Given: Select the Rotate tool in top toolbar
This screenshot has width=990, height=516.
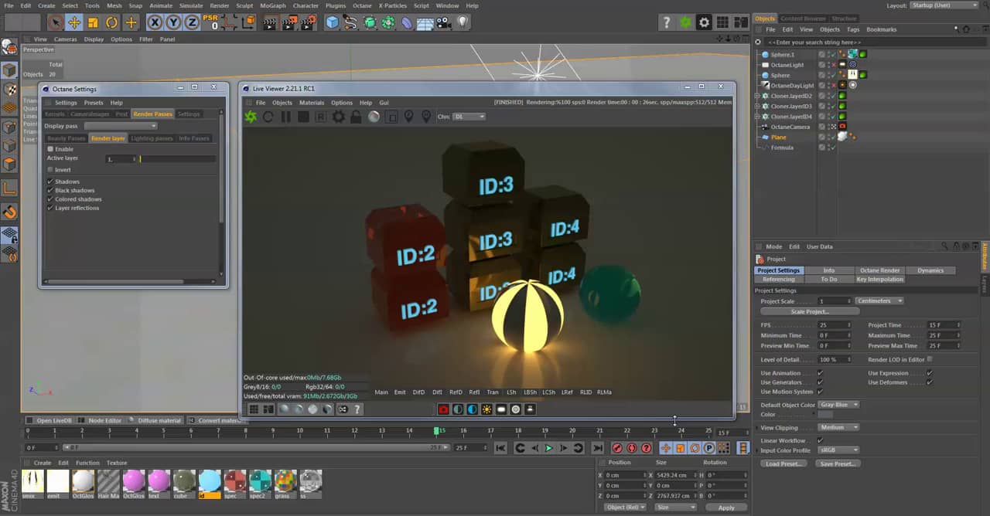Looking at the screenshot, I should coord(111,22).
